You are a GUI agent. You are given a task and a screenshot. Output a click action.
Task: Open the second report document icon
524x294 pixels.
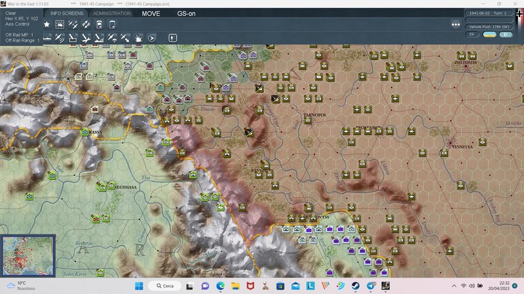pyautogui.click(x=112, y=24)
